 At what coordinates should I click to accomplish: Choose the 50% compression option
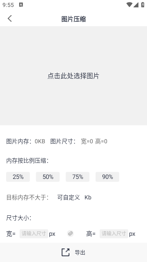(x=48, y=177)
